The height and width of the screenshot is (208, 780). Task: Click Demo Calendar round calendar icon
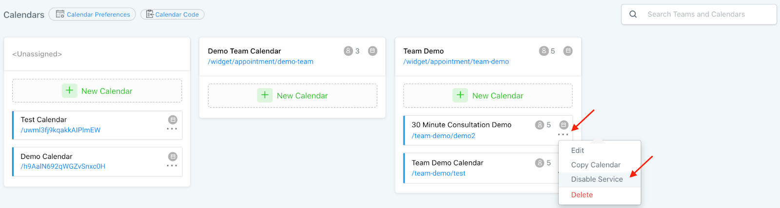click(173, 156)
